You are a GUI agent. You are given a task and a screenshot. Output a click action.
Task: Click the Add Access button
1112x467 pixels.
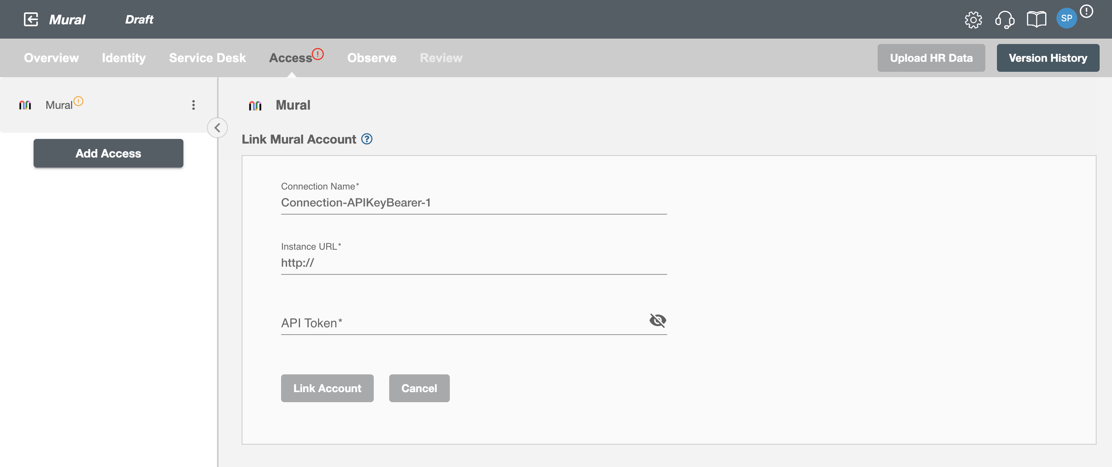point(108,153)
